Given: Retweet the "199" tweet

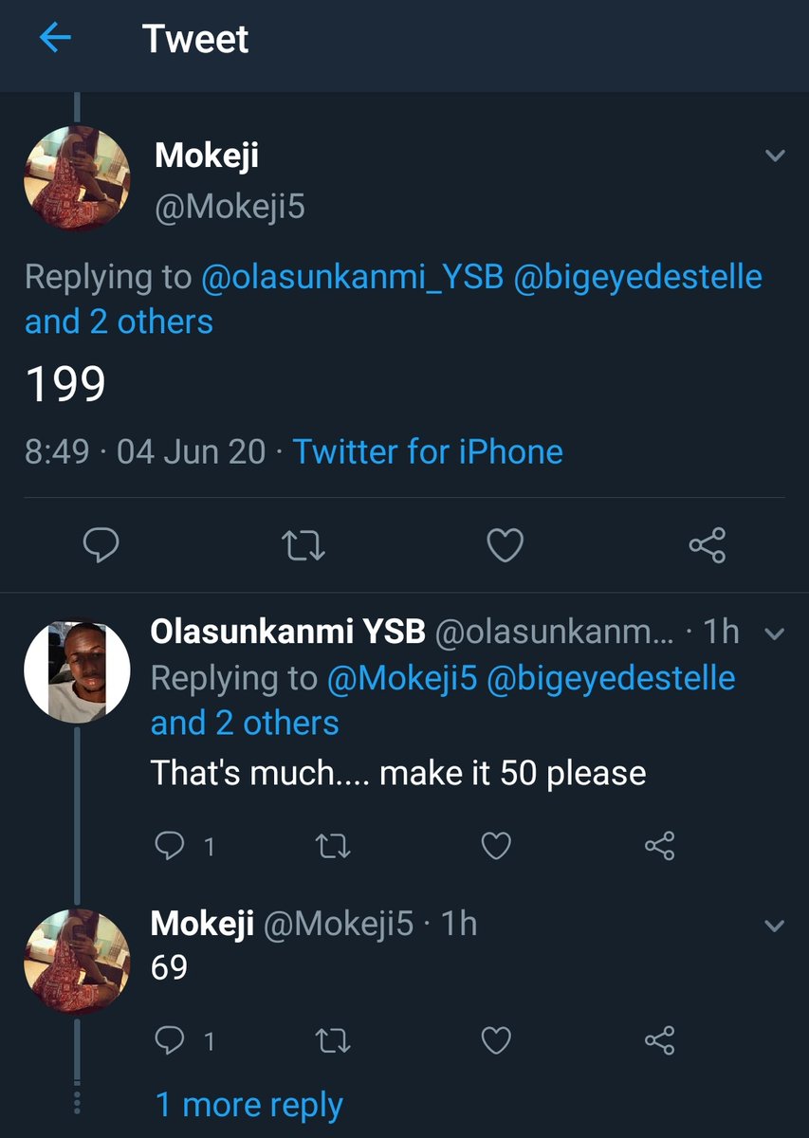Looking at the screenshot, I should [x=305, y=545].
